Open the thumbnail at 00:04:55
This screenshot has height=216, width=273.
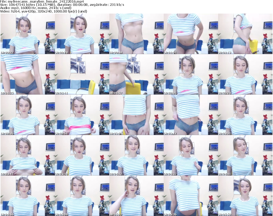coord(27,196)
